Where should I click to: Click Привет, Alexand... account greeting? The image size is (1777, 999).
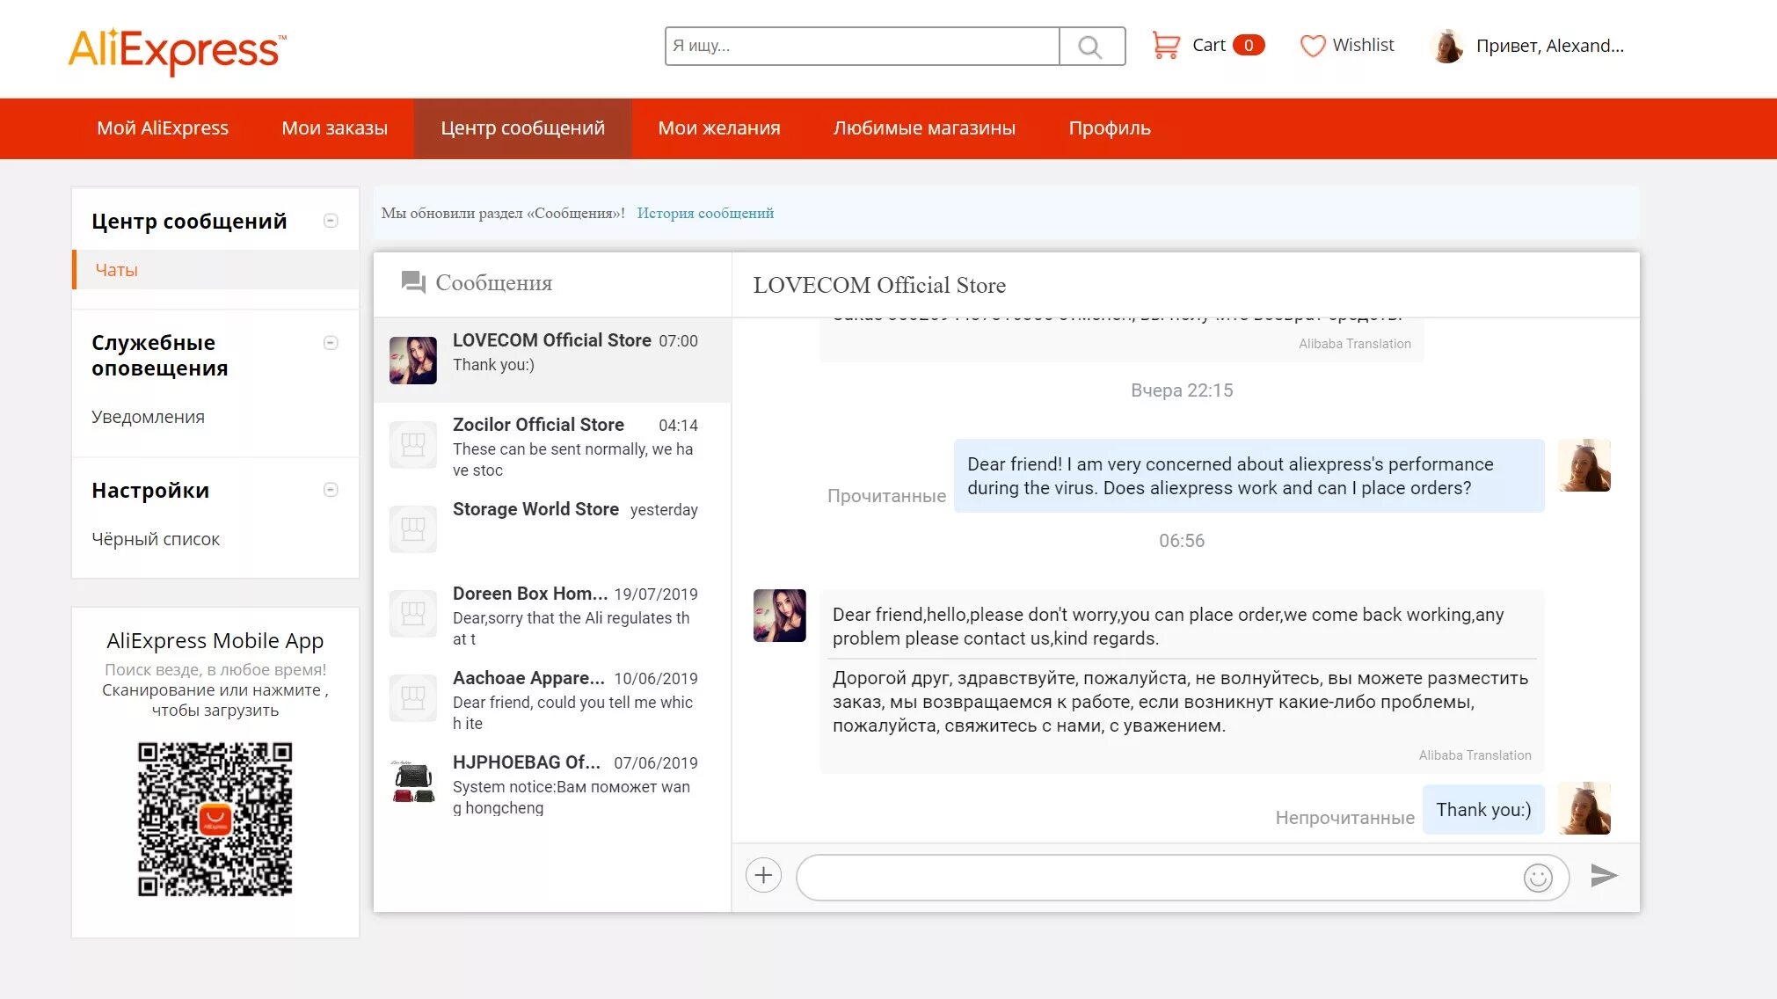point(1549,46)
